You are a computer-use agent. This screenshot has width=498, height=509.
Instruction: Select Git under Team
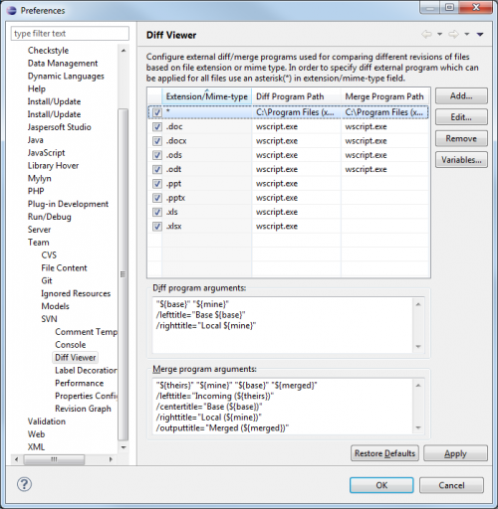click(x=47, y=280)
